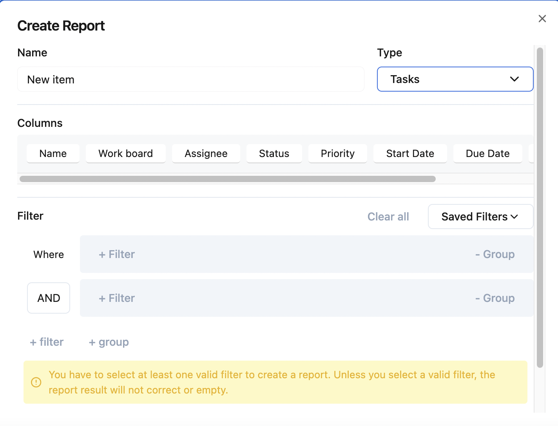This screenshot has width=558, height=426.
Task: Select the Name column chip
Action: [x=53, y=153]
